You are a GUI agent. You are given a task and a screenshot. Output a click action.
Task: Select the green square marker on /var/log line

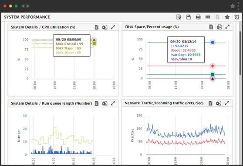[x=213, y=74]
